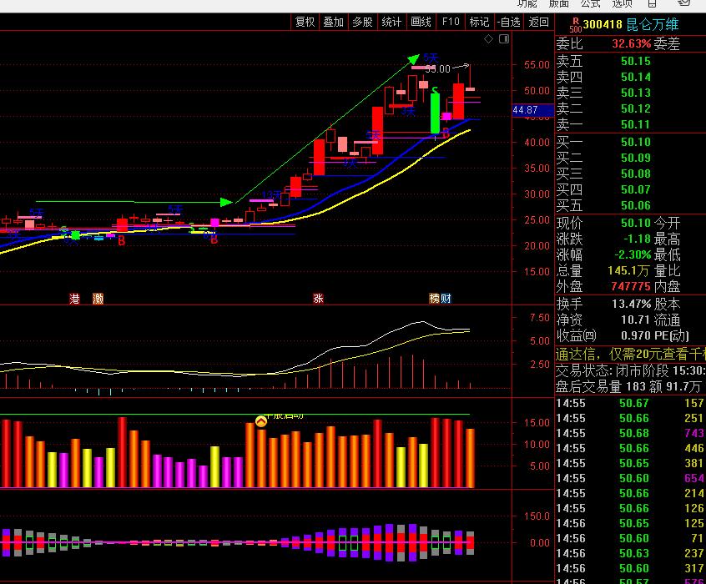The height and width of the screenshot is (584, 706).
Task: Open the 叠加 overlay option
Action: (334, 22)
